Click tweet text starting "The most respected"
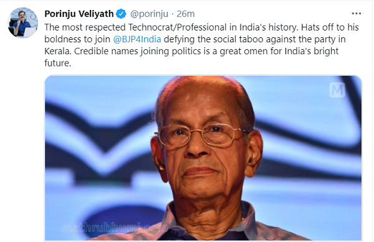This screenshot has height=242, width=374. pyautogui.click(x=201, y=45)
